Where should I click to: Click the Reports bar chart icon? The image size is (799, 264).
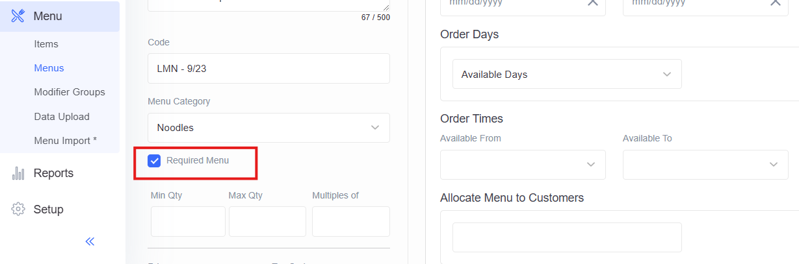pyautogui.click(x=18, y=173)
